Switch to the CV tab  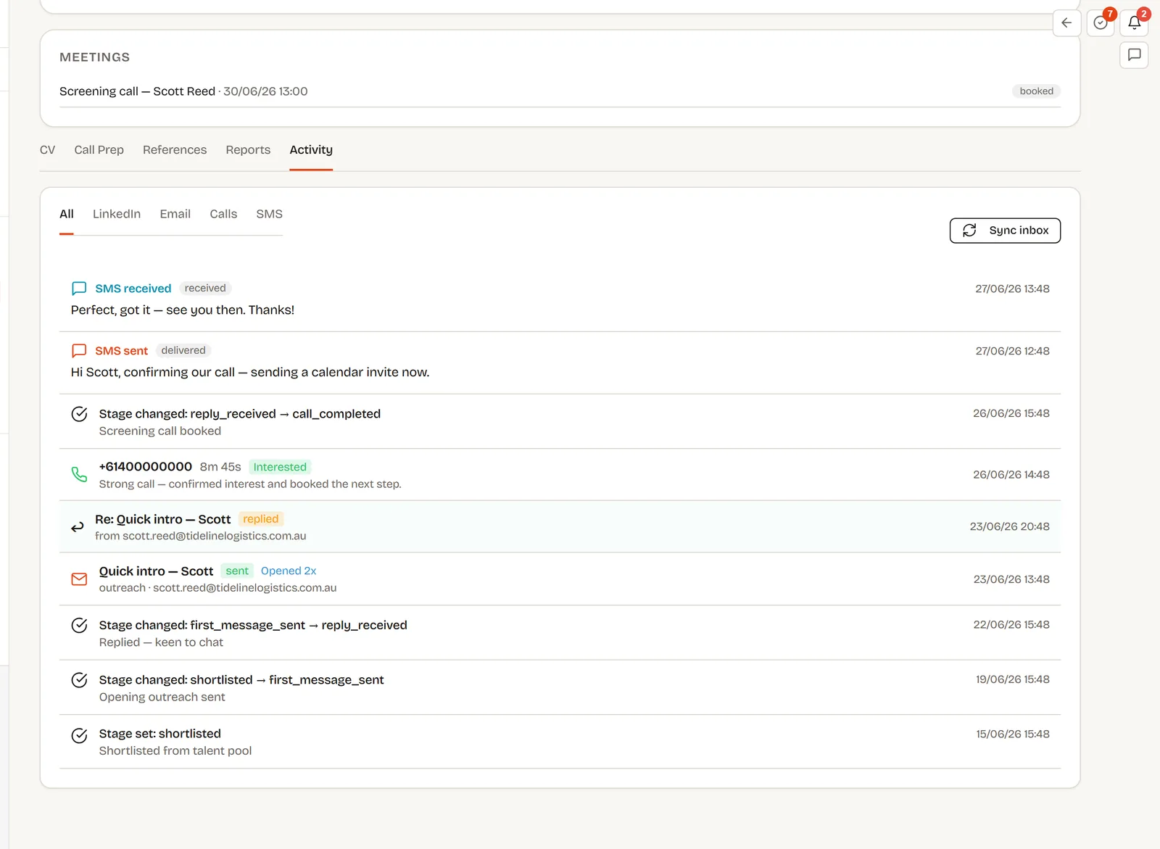[47, 149]
